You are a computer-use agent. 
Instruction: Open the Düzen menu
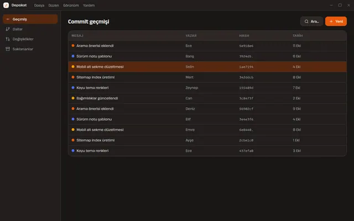pos(54,5)
